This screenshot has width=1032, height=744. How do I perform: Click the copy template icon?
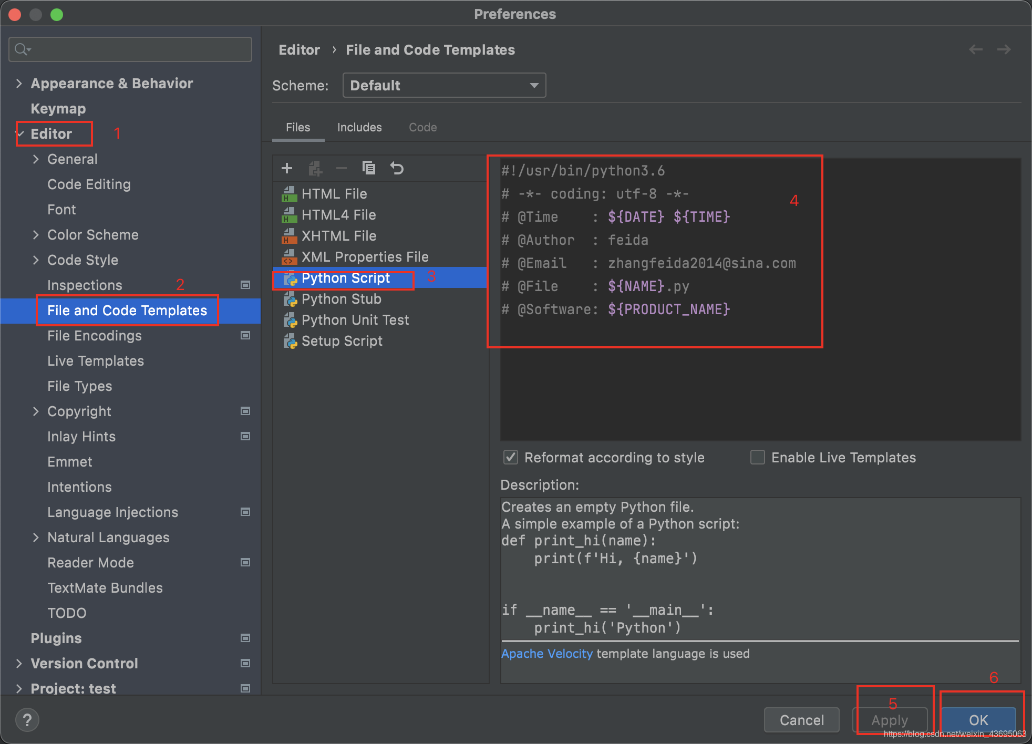(x=368, y=168)
